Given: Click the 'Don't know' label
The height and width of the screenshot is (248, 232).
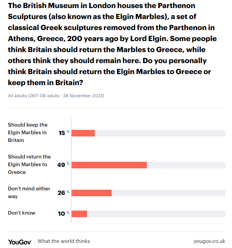Looking at the screenshot, I should (x=22, y=213).
